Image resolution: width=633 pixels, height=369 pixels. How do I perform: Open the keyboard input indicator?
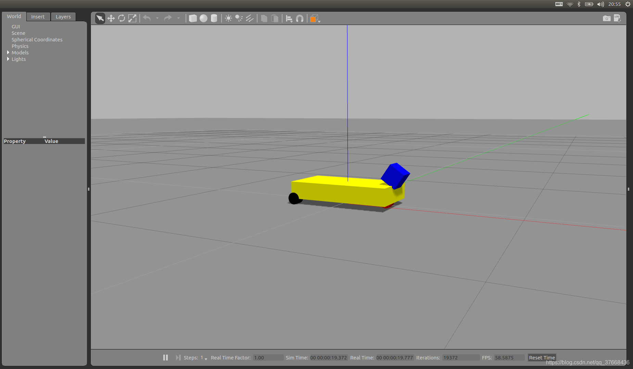pos(559,4)
